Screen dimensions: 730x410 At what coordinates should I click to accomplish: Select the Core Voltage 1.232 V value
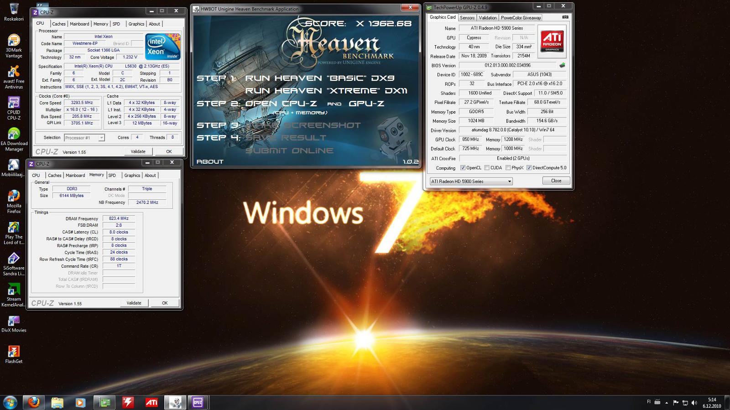pyautogui.click(x=130, y=57)
